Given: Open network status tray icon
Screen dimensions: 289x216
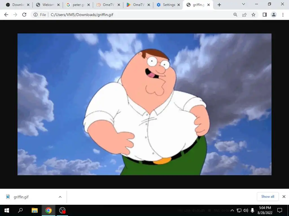Looking at the screenshot, I should coord(239,210).
